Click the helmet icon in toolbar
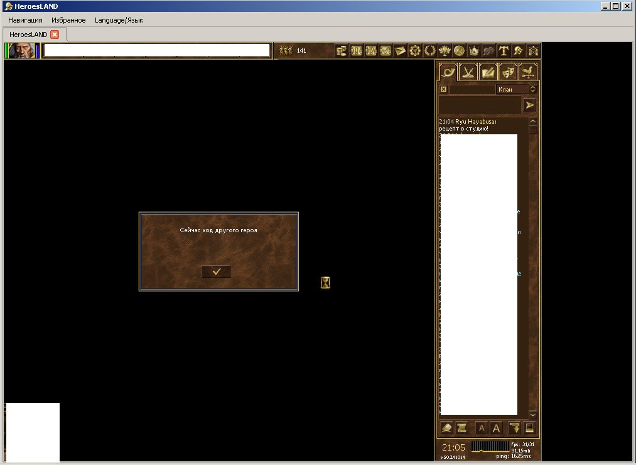The image size is (636, 465). point(519,51)
